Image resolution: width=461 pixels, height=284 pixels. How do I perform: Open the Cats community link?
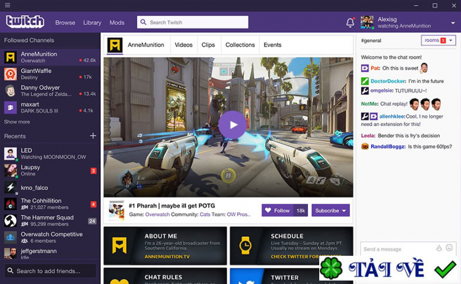click(x=205, y=214)
